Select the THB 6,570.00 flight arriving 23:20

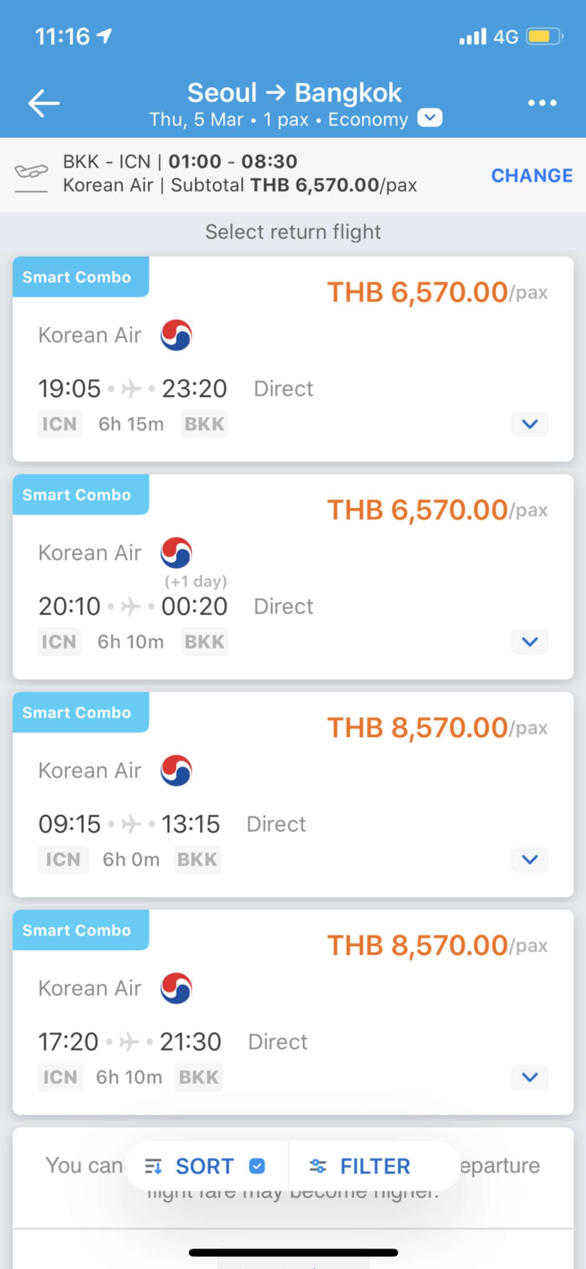tap(293, 359)
